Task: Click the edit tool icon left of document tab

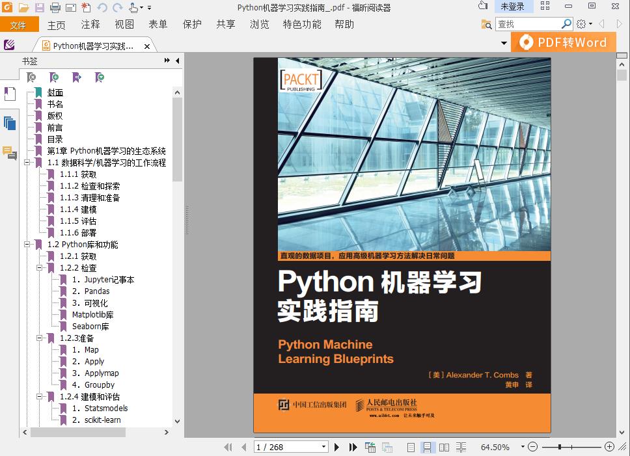Action: pyautogui.click(x=9, y=44)
